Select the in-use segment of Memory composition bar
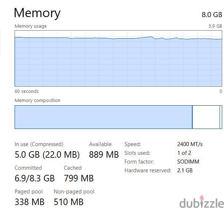224x208 pixels. coord(104,117)
